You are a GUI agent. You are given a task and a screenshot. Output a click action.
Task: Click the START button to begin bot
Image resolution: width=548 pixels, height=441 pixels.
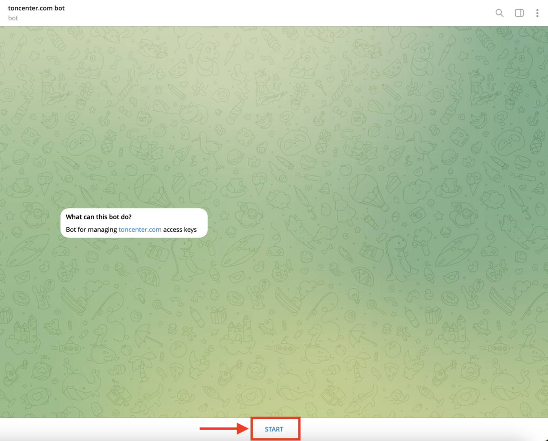coord(274,429)
